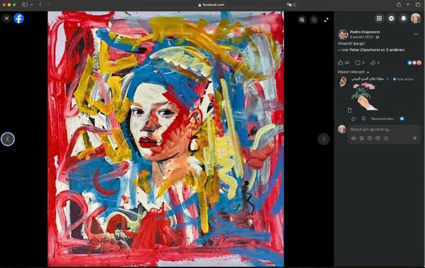Open the Safari share menu

click(399, 4)
